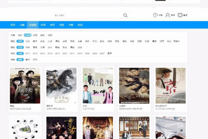Open 伦理 in the blue navigation bar
This screenshot has width=208, height=139.
[x=43, y=25]
